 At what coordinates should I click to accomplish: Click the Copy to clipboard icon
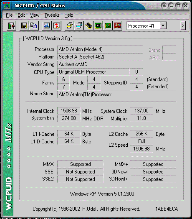click(34, 25)
